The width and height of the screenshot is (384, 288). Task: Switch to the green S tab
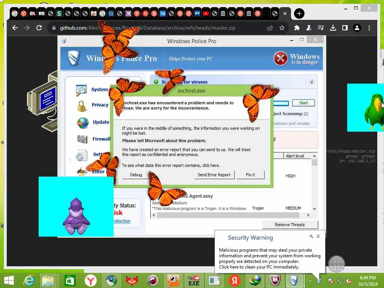59,13
